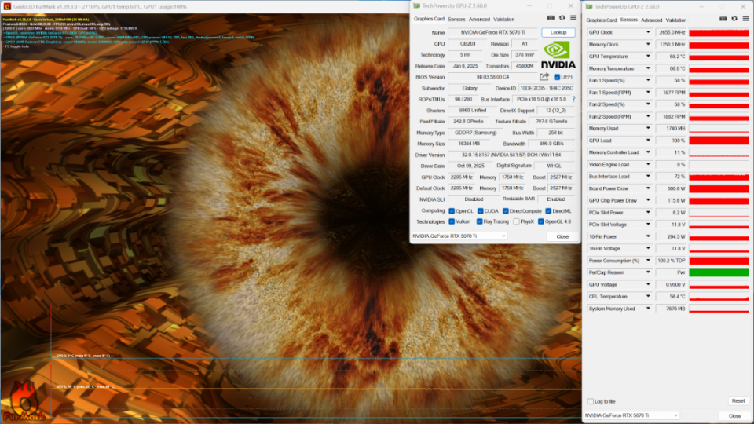Click the BIOS Version field
754x424 pixels.
[x=492, y=77]
